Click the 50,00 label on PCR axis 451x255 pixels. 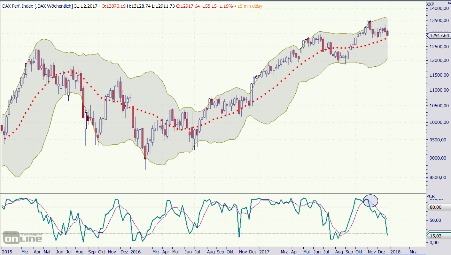pyautogui.click(x=435, y=220)
